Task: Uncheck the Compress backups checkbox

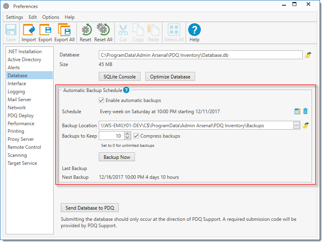Action: [x=136, y=136]
